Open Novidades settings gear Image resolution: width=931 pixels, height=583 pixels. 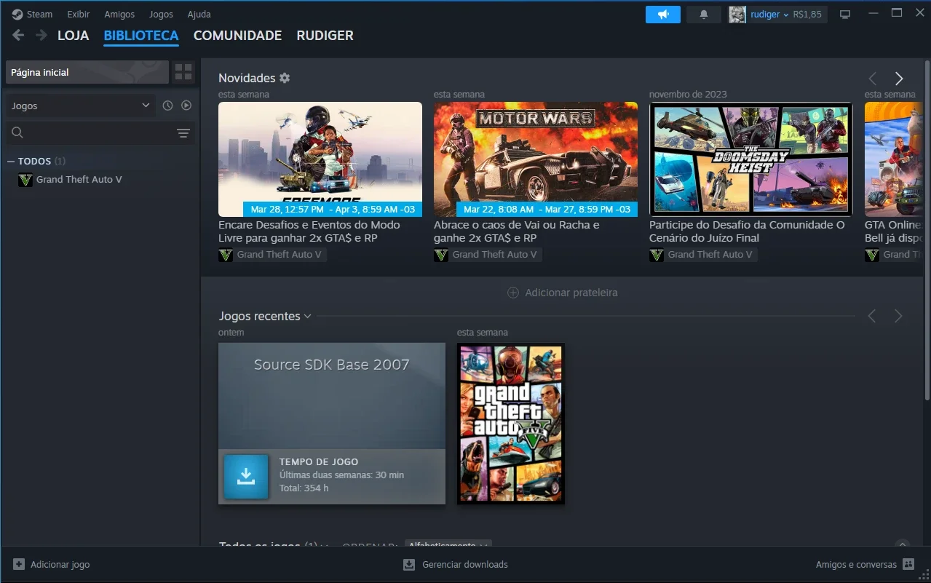pyautogui.click(x=285, y=78)
